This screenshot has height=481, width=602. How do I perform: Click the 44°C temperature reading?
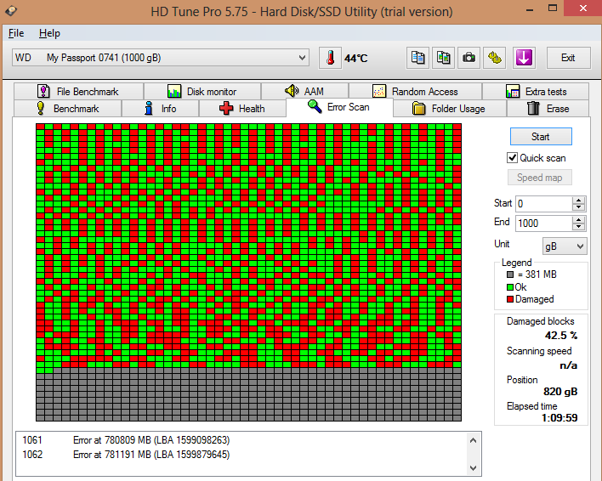pos(356,59)
